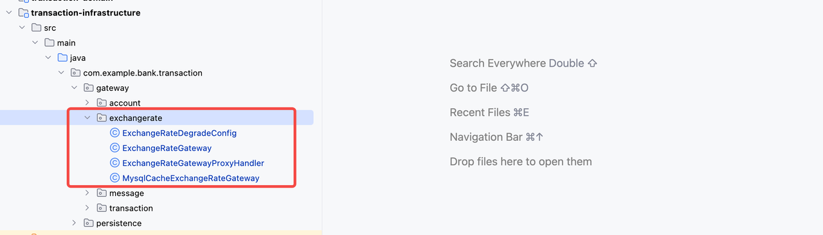Click the java source folder icon
Screen dimensions: 823x235
[62, 58]
